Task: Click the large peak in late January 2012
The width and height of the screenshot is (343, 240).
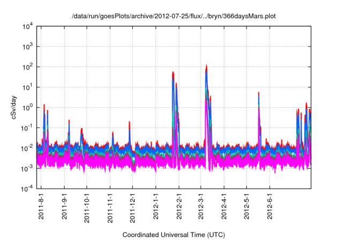Action: [173, 74]
